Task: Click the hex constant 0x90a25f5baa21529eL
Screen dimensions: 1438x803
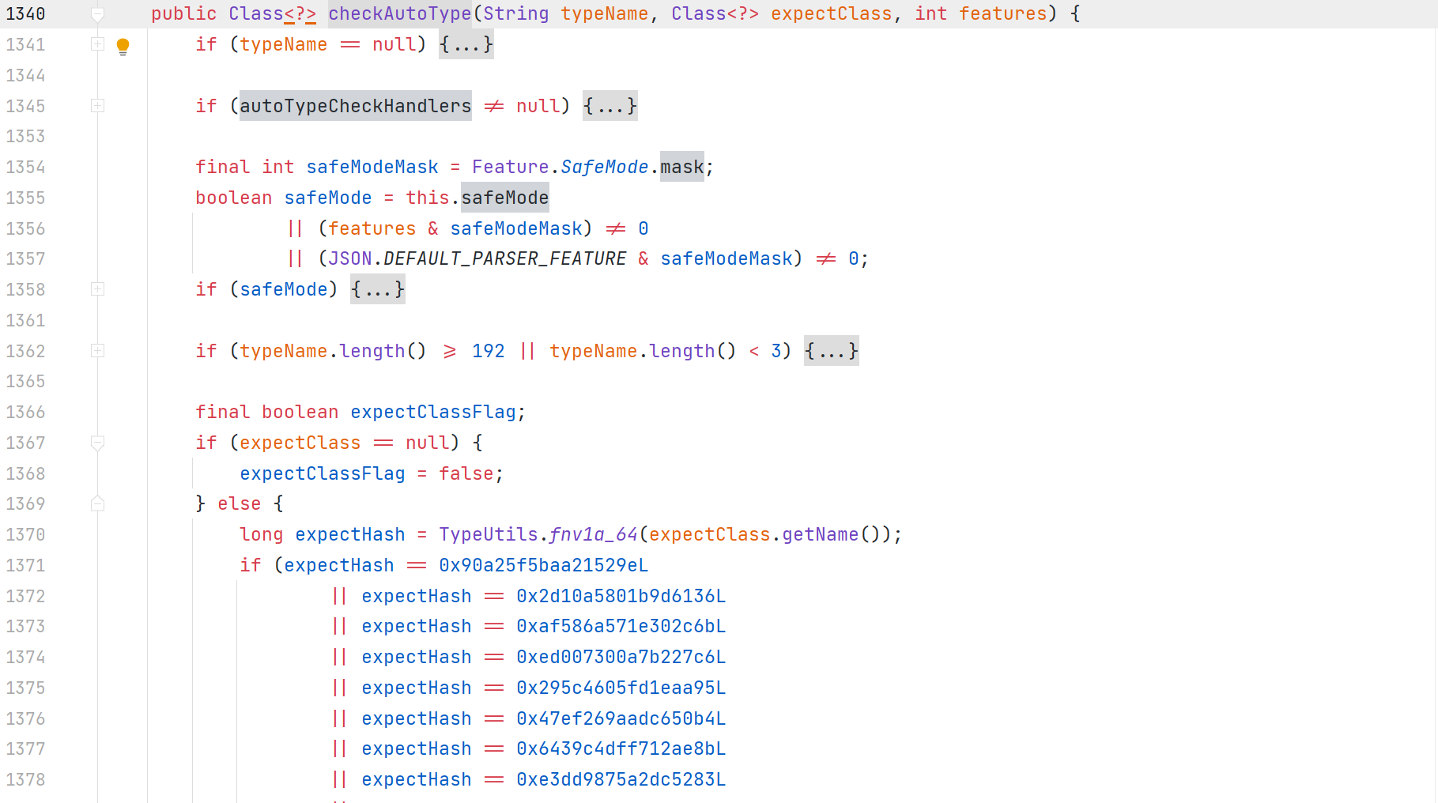Action: (x=543, y=565)
